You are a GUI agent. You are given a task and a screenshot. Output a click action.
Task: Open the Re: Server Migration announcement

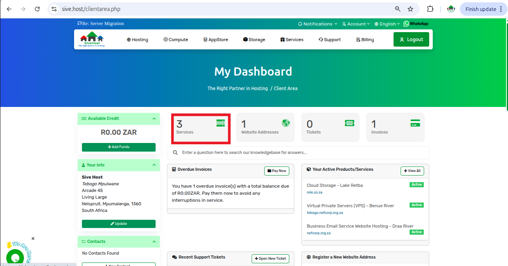(101, 24)
